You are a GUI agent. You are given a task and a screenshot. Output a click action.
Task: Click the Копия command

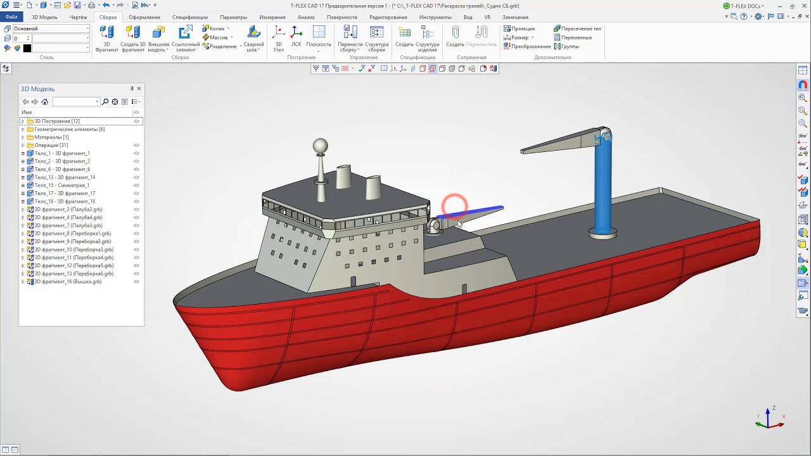click(214, 28)
